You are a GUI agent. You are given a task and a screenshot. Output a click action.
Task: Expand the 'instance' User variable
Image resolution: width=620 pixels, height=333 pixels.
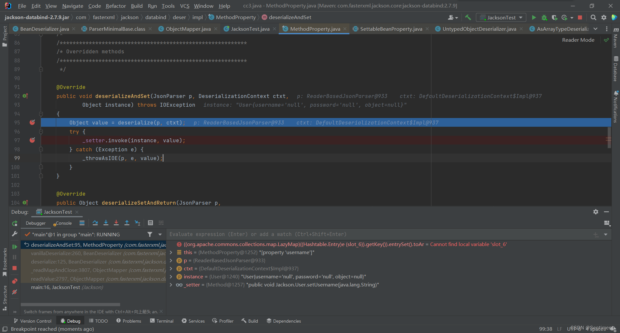(171, 276)
